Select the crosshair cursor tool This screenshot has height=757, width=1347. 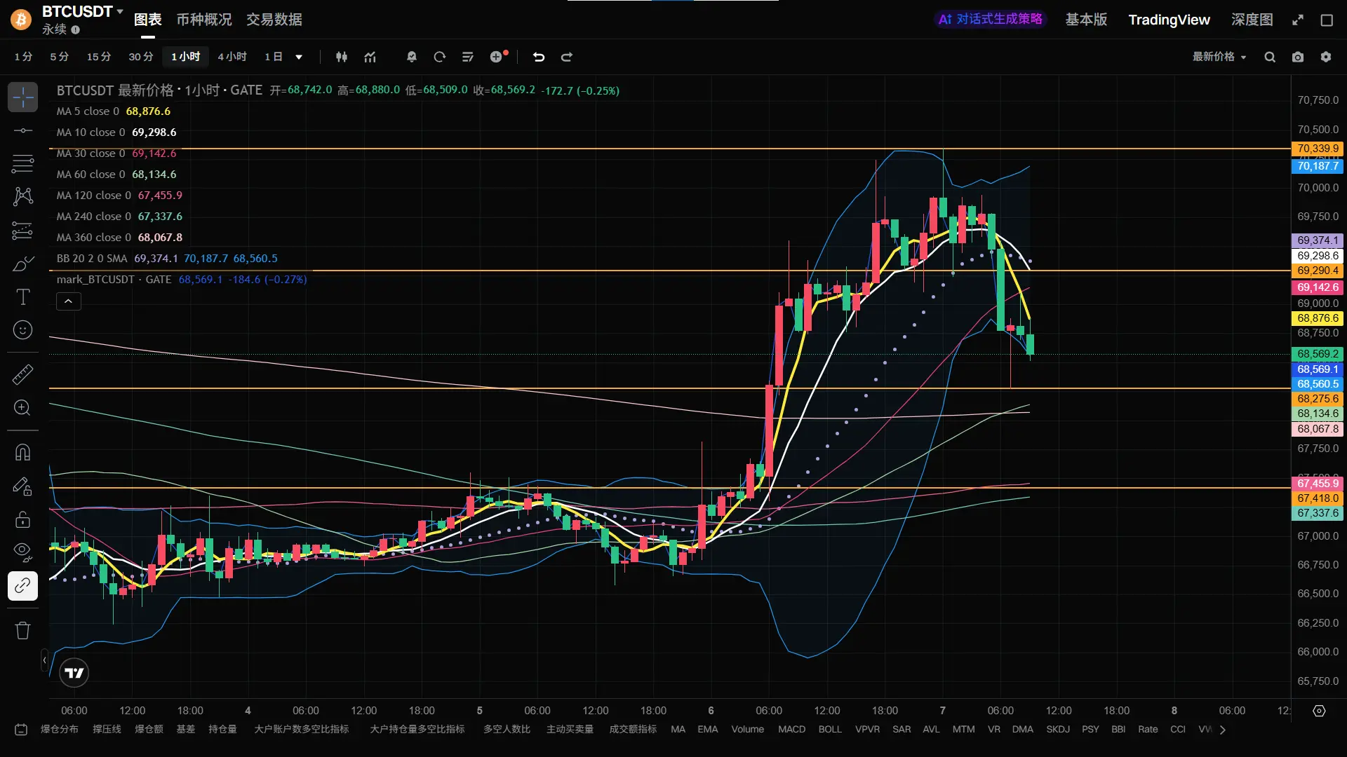click(22, 97)
